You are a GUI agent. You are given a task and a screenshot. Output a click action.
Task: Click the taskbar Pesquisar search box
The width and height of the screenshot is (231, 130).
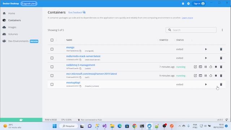point(69,126)
